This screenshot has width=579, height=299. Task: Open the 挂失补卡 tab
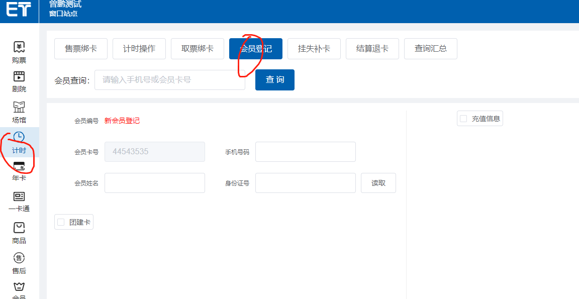click(314, 49)
